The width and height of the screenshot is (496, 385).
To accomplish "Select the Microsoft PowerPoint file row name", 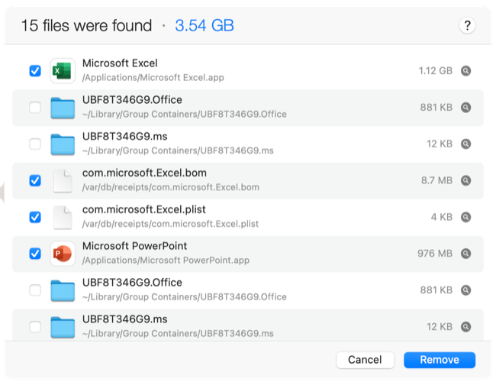I will (x=134, y=246).
